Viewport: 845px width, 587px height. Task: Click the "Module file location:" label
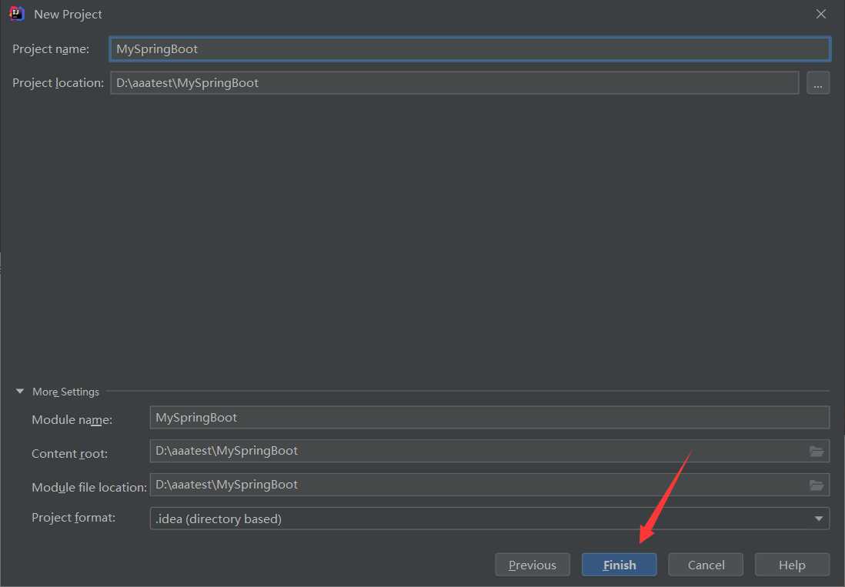coord(89,488)
